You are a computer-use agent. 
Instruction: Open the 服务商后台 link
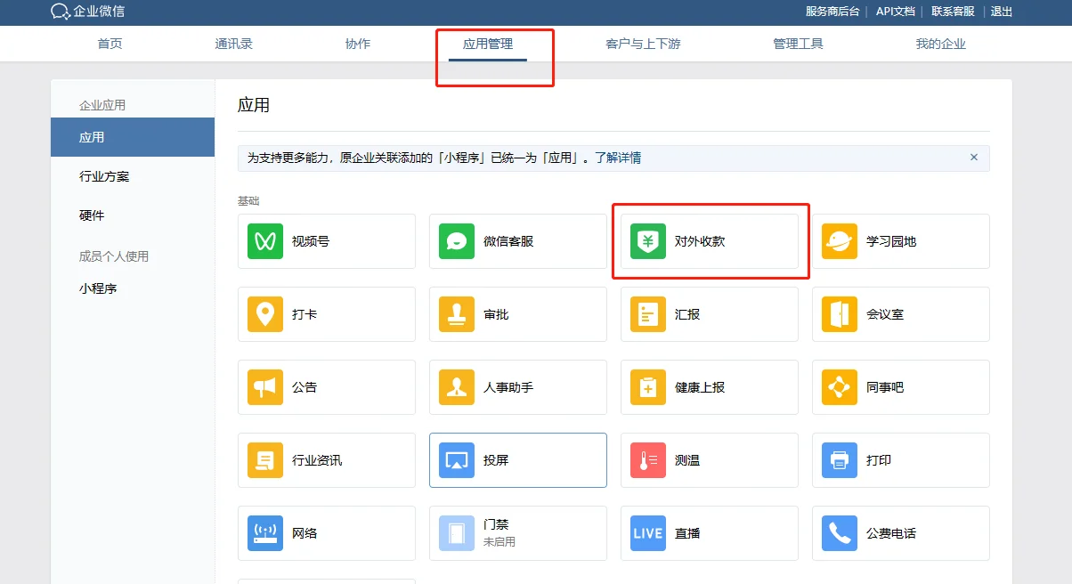832,12
